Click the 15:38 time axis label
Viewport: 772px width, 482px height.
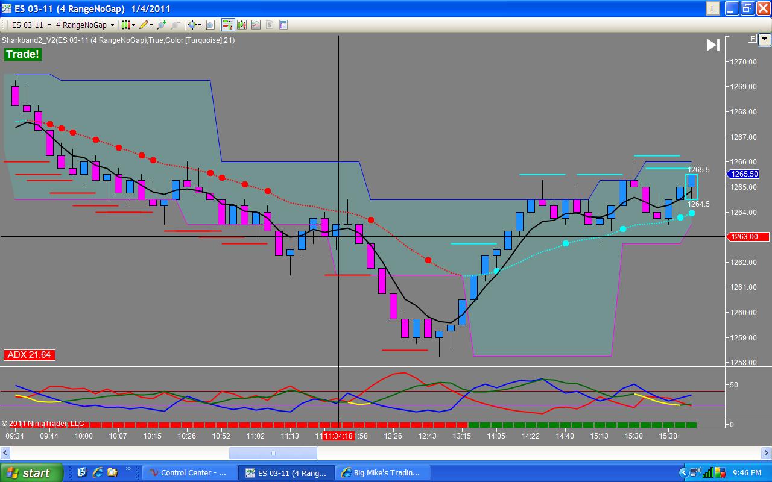668,436
